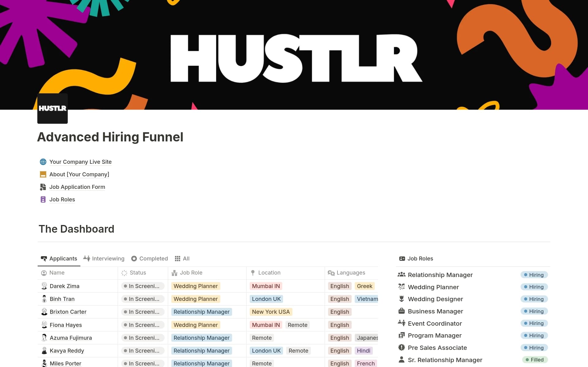Open the Name column header menu
The height and width of the screenshot is (367, 588).
pos(57,272)
